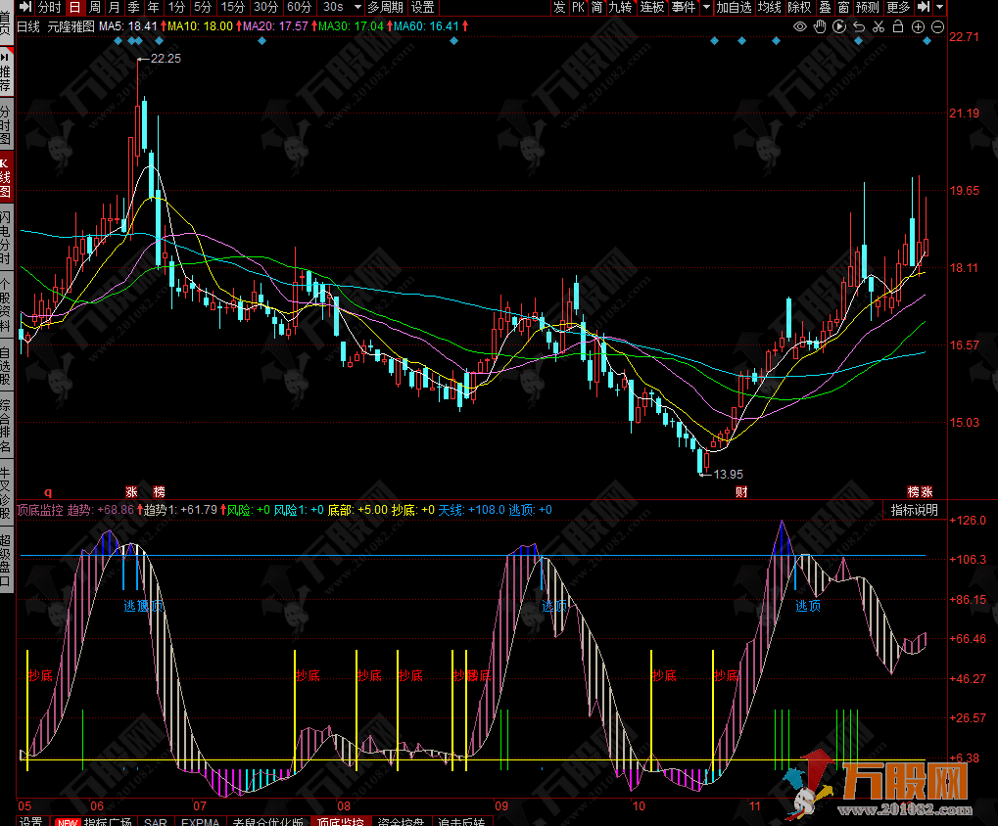998x826 pixels.
Task: Switch to SAR indicator tab
Action: click(156, 821)
